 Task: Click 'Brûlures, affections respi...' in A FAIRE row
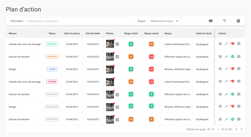pyautogui.click(x=178, y=69)
